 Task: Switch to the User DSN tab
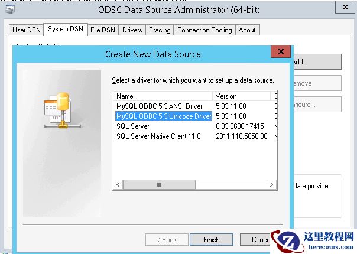point(27,30)
